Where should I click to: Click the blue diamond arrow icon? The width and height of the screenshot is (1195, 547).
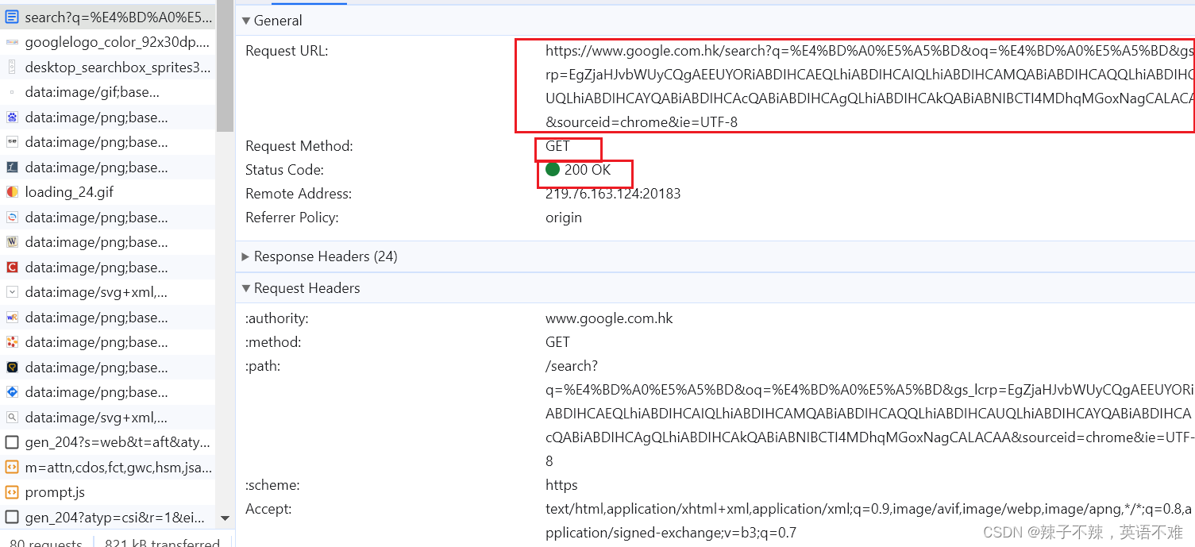(12, 392)
